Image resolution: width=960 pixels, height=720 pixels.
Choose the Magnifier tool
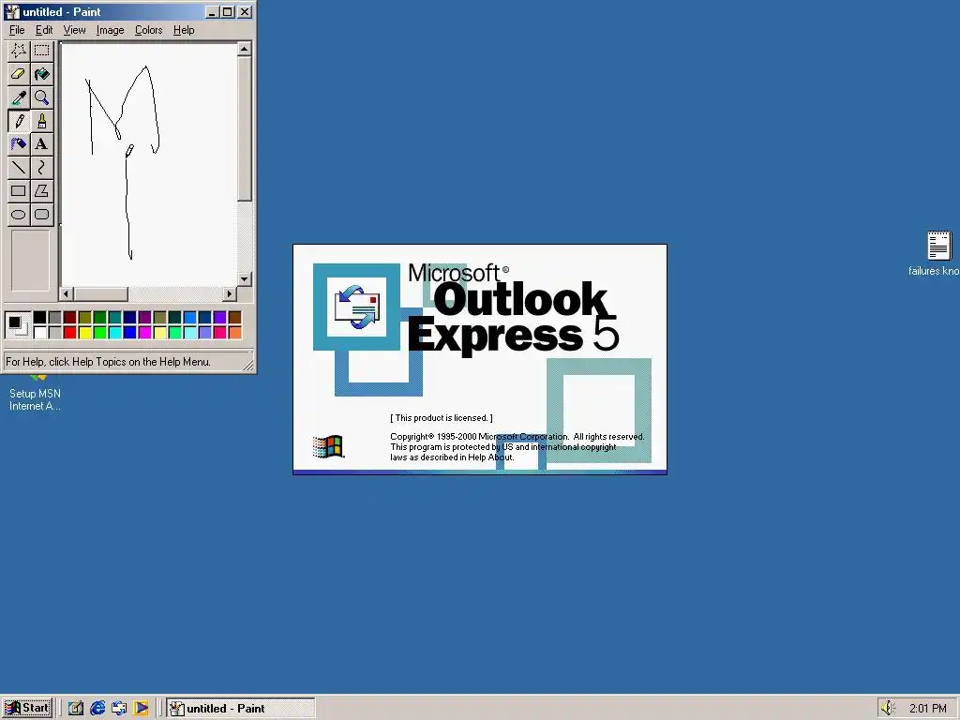pyautogui.click(x=41, y=97)
